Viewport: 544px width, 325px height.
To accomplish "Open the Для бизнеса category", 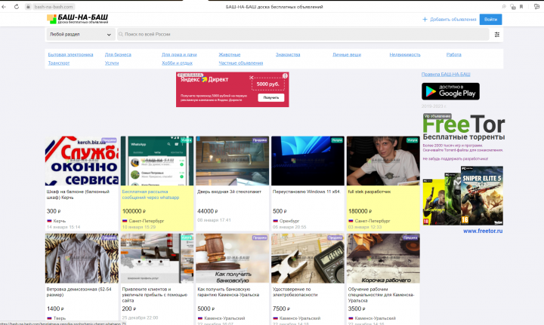I will [x=118, y=55].
